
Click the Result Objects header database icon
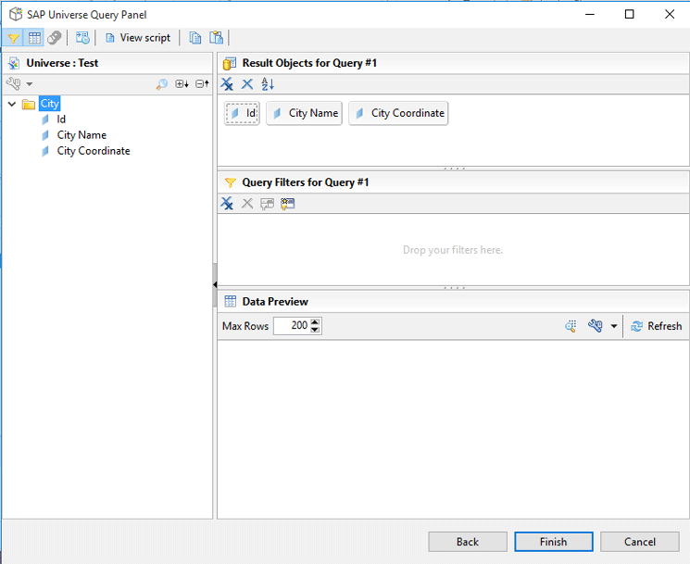tap(230, 63)
